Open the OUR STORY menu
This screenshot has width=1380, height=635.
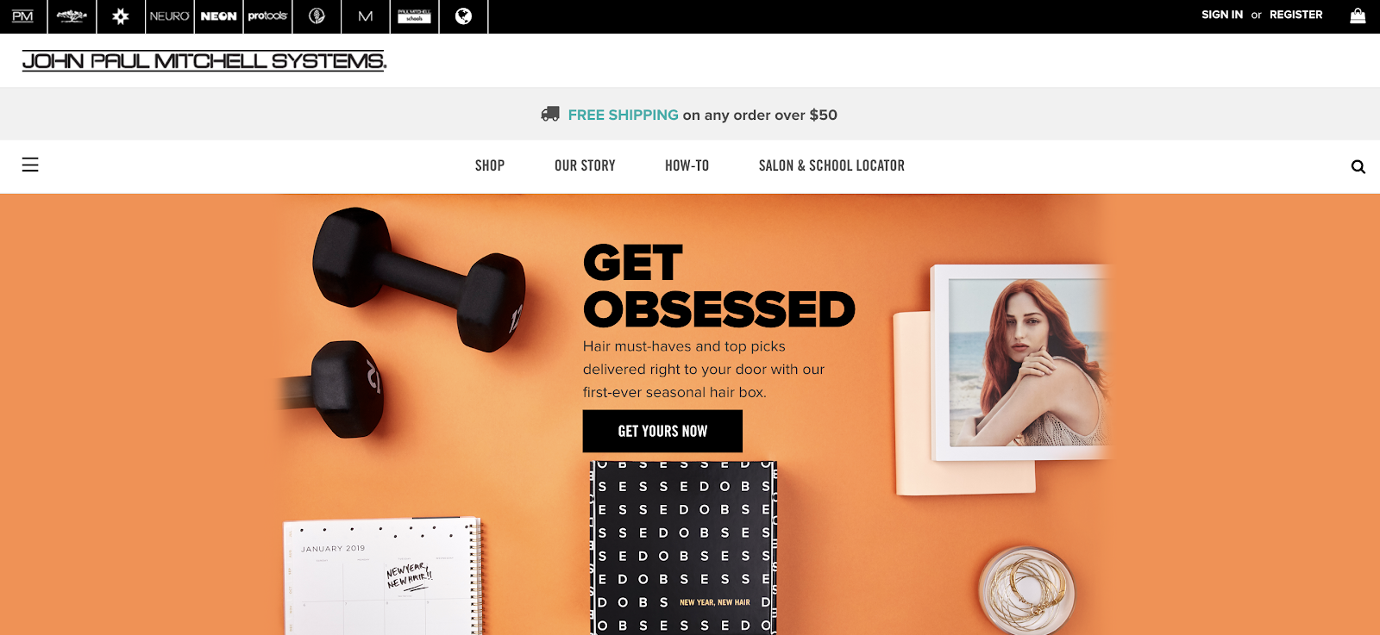(585, 165)
